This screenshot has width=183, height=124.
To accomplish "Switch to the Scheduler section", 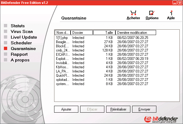I will click(x=21, y=43).
